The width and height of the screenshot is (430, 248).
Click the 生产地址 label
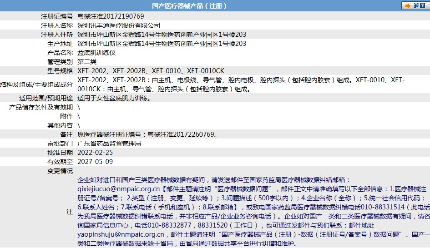[x=60, y=44]
